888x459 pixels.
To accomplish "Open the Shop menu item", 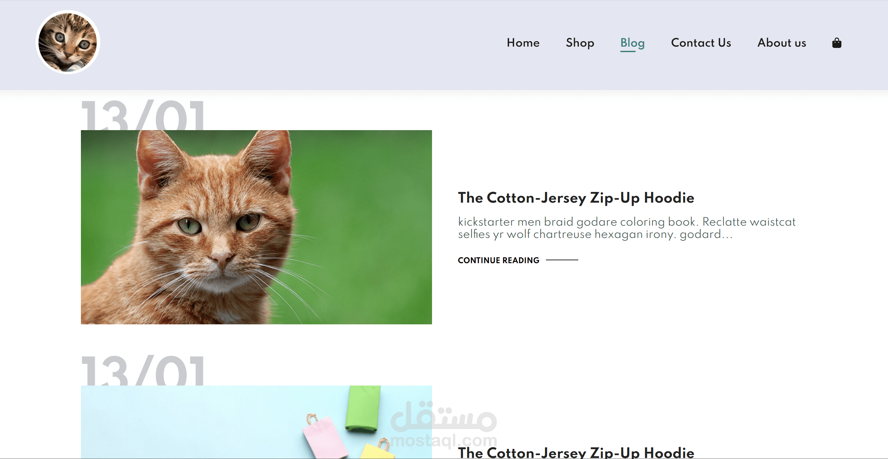I will 580,43.
